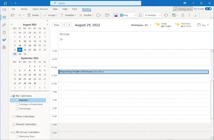Click the Today button
The height and width of the screenshot is (140, 214).
pyautogui.click(x=56, y=25)
